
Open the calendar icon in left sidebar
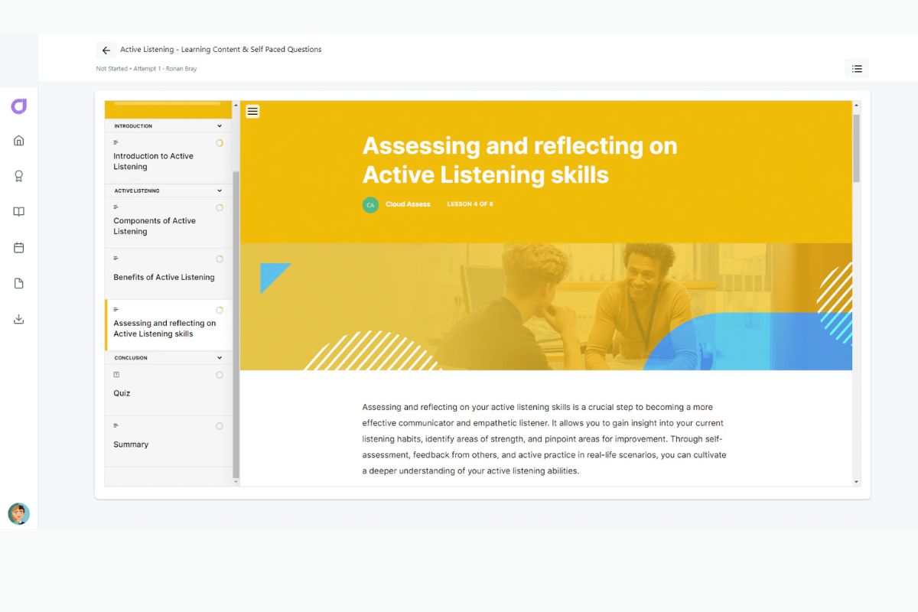point(19,248)
